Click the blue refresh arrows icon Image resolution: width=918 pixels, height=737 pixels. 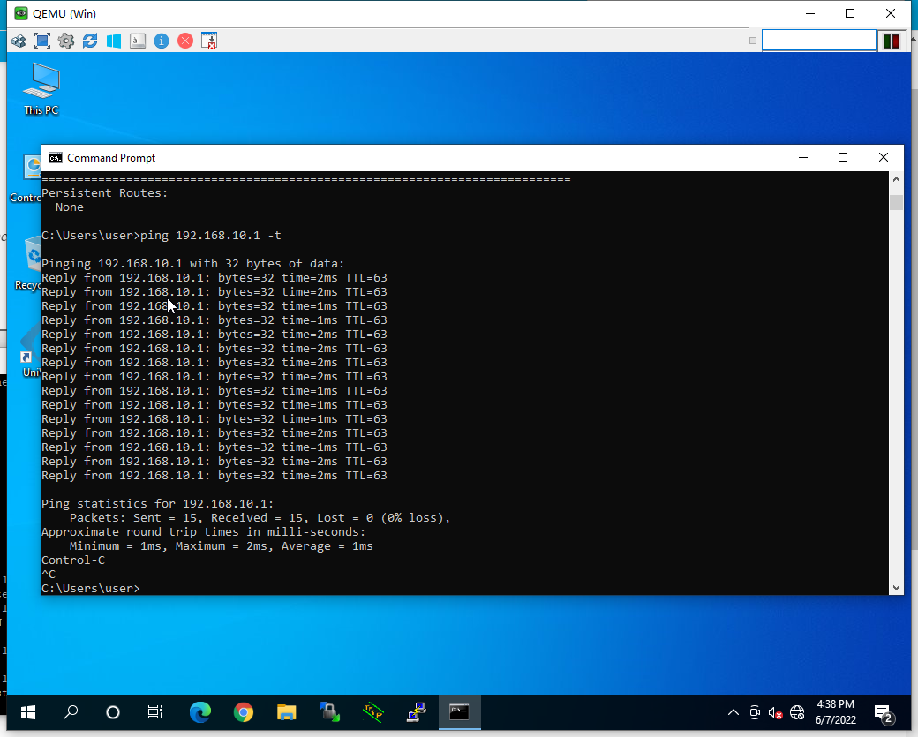click(90, 41)
